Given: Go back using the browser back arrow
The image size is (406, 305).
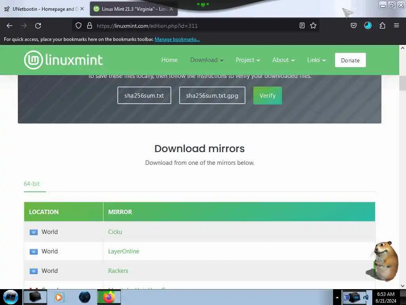Looking at the screenshot, I should 10,26.
